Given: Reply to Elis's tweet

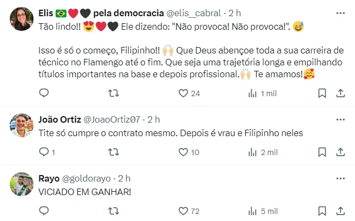Looking at the screenshot, I should pos(44,93).
